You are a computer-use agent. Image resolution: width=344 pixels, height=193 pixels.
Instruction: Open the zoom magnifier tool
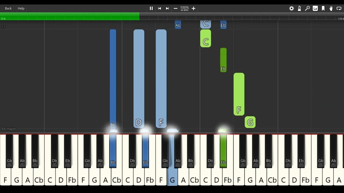(x=307, y=8)
